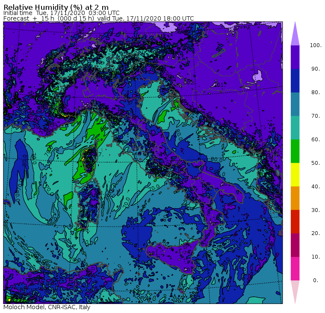Select the yellow 40-50 legend color band
Screen dimensions: 325x313
coord(295,175)
